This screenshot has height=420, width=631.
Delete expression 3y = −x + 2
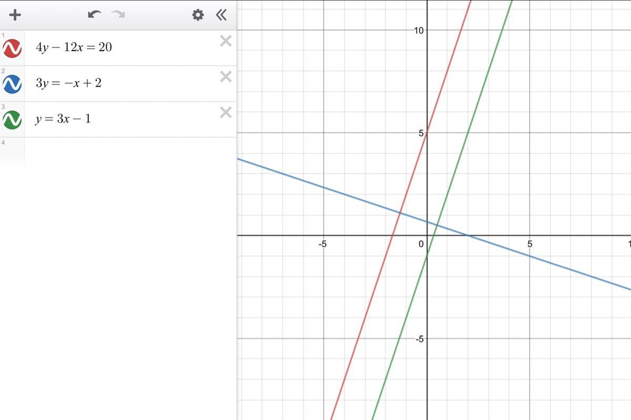226,77
